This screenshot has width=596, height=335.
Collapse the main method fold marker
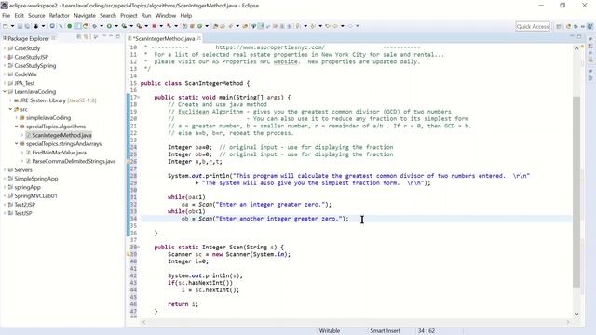pyautogui.click(x=139, y=97)
